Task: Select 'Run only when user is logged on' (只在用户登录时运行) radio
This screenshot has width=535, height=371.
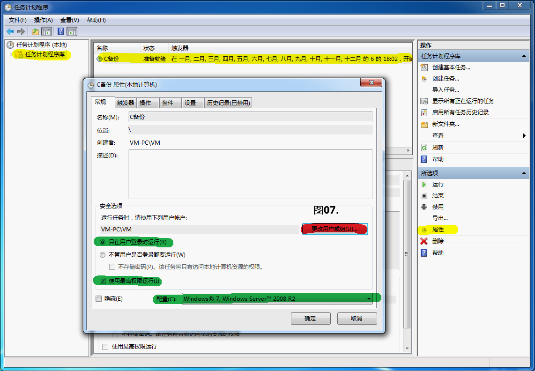Action: pos(103,242)
